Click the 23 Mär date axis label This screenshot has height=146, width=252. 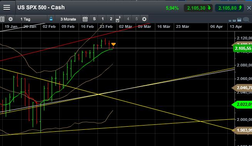pyautogui.click(x=183, y=27)
